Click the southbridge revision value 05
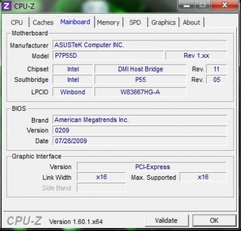241x231 pixels. tap(216, 80)
